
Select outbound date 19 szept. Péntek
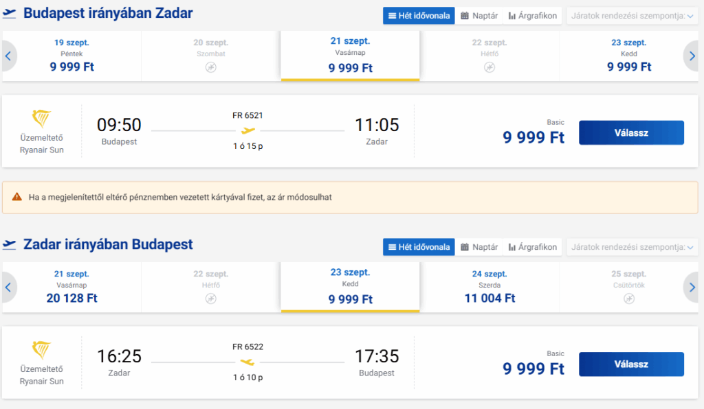point(71,56)
